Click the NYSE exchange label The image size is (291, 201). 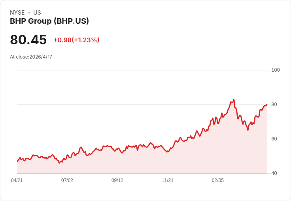tap(17, 13)
